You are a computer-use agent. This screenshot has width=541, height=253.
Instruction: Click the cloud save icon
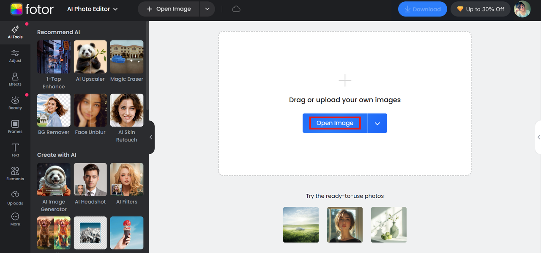(x=236, y=9)
